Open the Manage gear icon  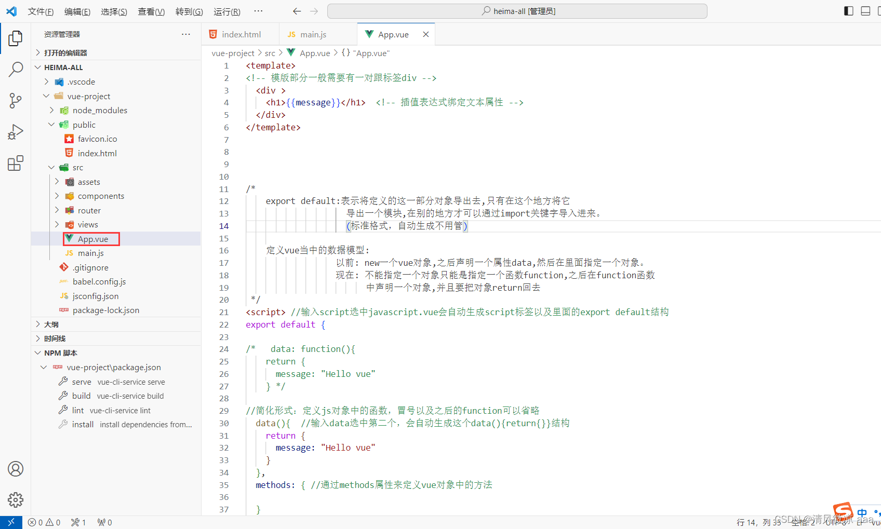pyautogui.click(x=16, y=500)
